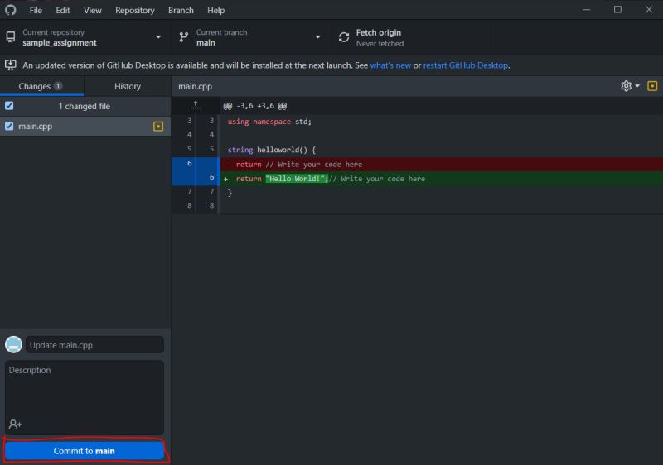Click the GitHub logo icon

(11, 10)
